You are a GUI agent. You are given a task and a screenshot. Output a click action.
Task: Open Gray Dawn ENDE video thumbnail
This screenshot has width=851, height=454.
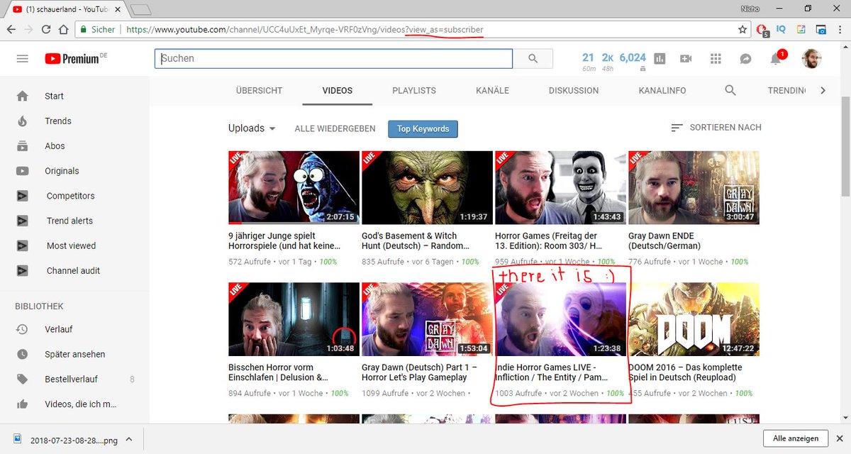tap(694, 187)
